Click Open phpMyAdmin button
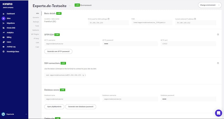Screen dimensions: 224x119 click(x=54, y=107)
